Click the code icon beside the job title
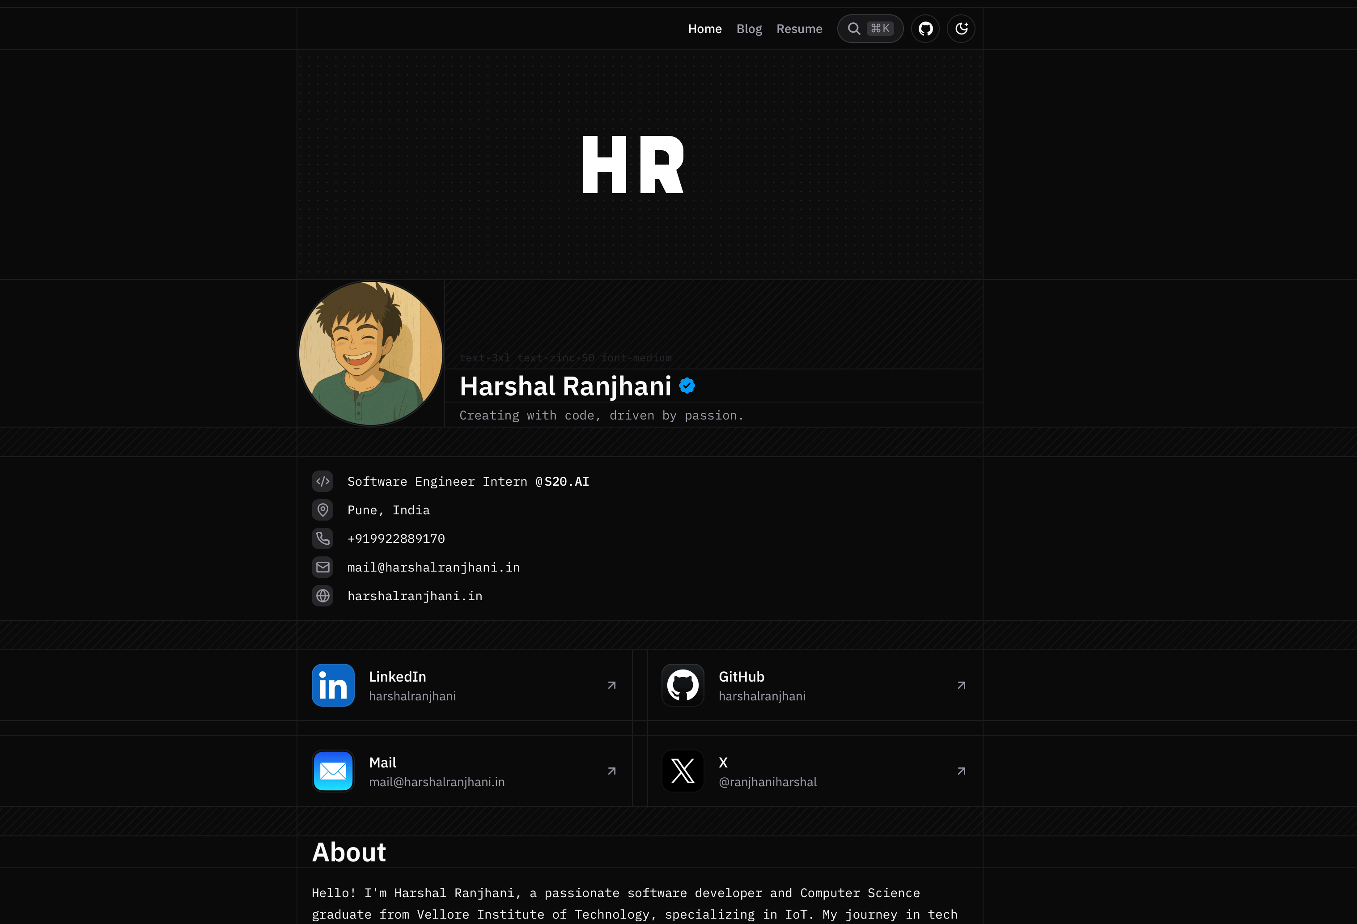The width and height of the screenshot is (1357, 924). [x=322, y=481]
